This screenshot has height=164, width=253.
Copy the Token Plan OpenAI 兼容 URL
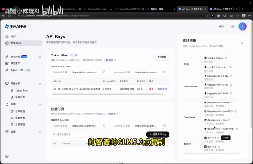point(105,72)
